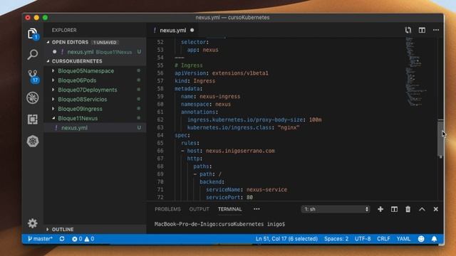The height and width of the screenshot is (256, 456).
Task: Change end of line sequence CRLF
Action: [x=383, y=239]
